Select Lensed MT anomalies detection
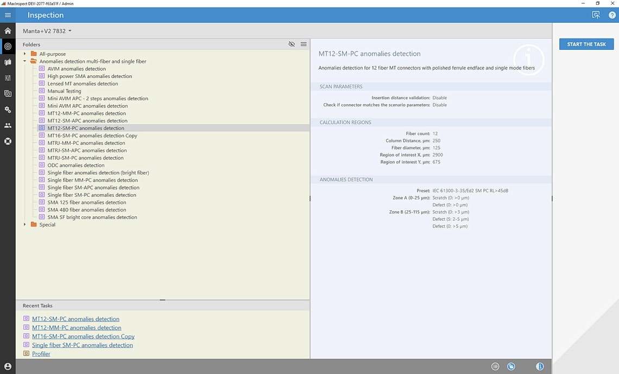This screenshot has width=619, height=374. point(83,83)
